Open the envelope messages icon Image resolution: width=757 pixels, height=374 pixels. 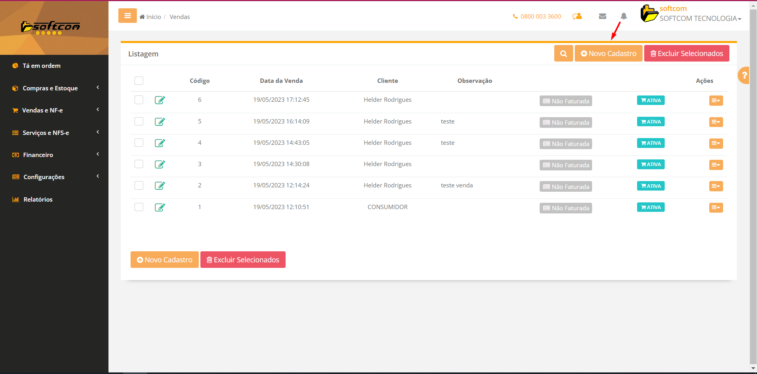602,16
